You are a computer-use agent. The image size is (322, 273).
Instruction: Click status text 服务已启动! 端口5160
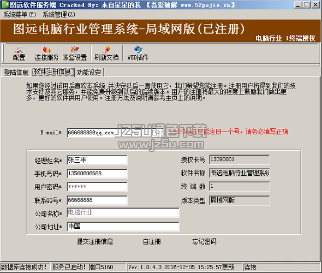(x=83, y=267)
